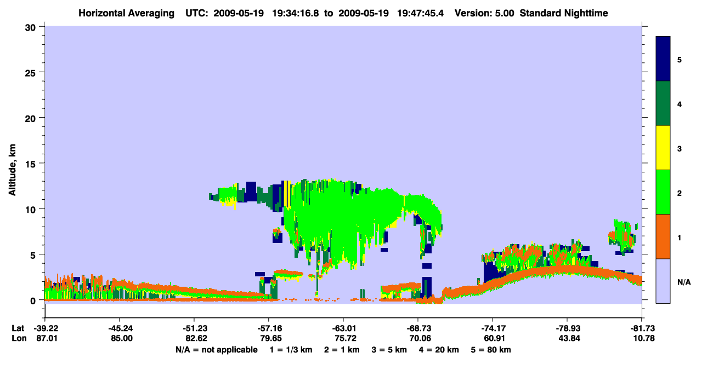This screenshot has width=713, height=365.
Task: Click the 30 altitude tick label
Action: 32,26
